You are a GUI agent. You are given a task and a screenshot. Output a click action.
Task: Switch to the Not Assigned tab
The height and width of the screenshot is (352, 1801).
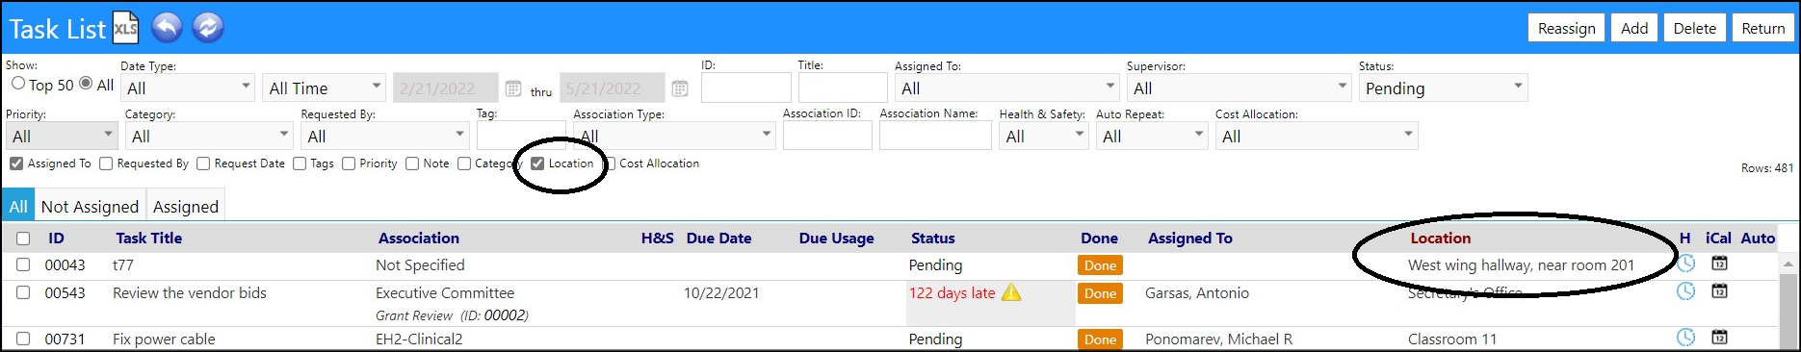(90, 206)
